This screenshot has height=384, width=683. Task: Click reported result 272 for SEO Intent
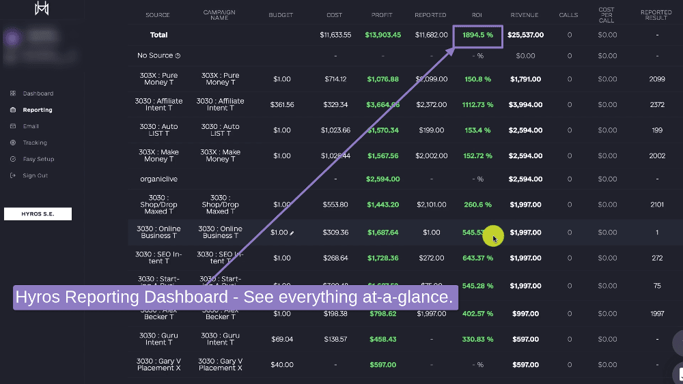[657, 259]
